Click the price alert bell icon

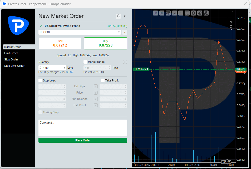tap(118, 16)
